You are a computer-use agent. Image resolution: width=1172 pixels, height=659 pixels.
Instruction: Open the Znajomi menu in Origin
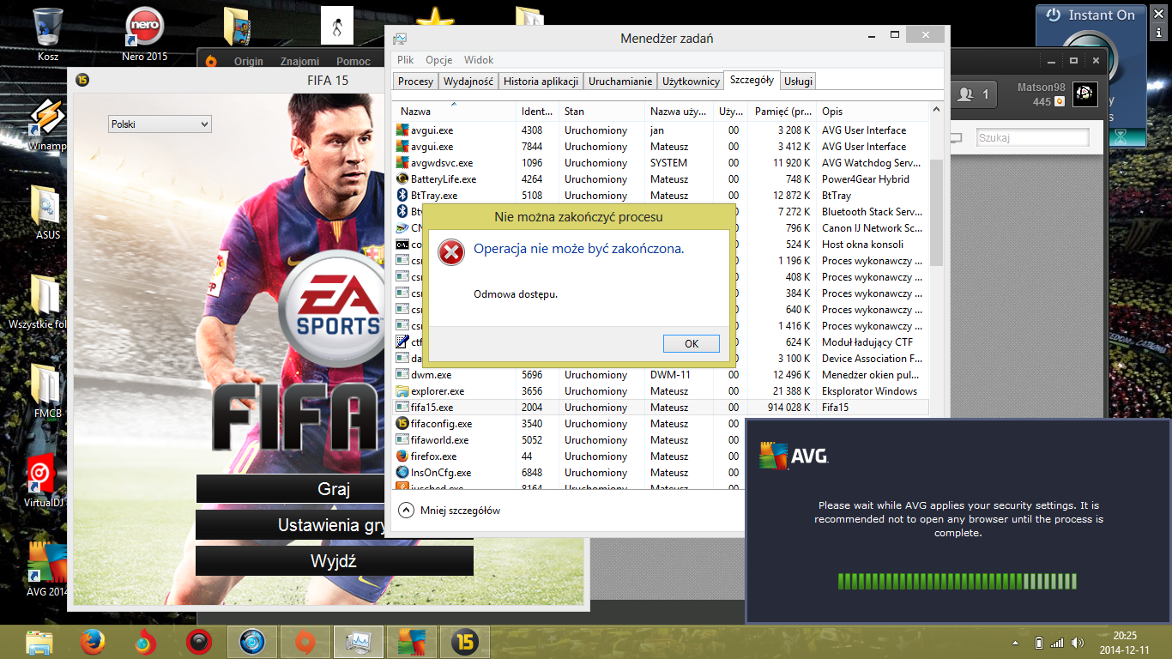[x=299, y=61]
